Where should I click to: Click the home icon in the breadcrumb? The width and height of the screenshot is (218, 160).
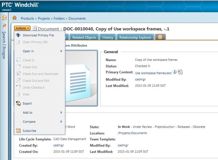(x=15, y=18)
